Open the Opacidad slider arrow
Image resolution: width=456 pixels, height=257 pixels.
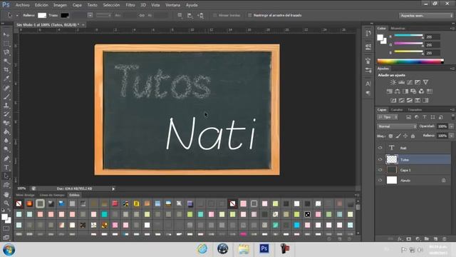[x=451, y=126]
